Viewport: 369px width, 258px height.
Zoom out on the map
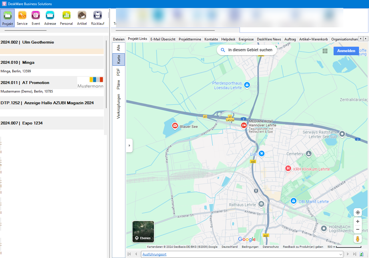click(x=358, y=229)
